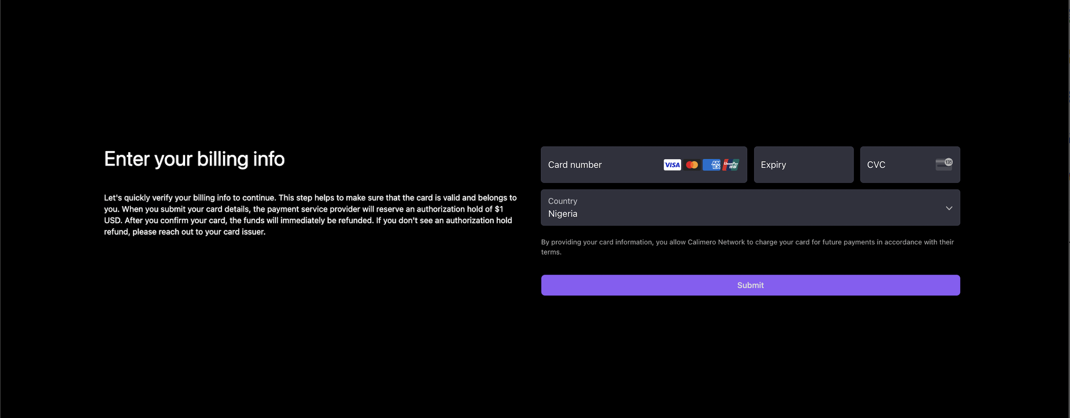Toggle card type selection Mastercard
This screenshot has width=1070, height=418.
691,164
